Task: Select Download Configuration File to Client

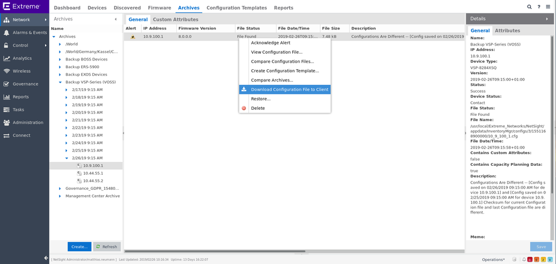Action: (289, 89)
